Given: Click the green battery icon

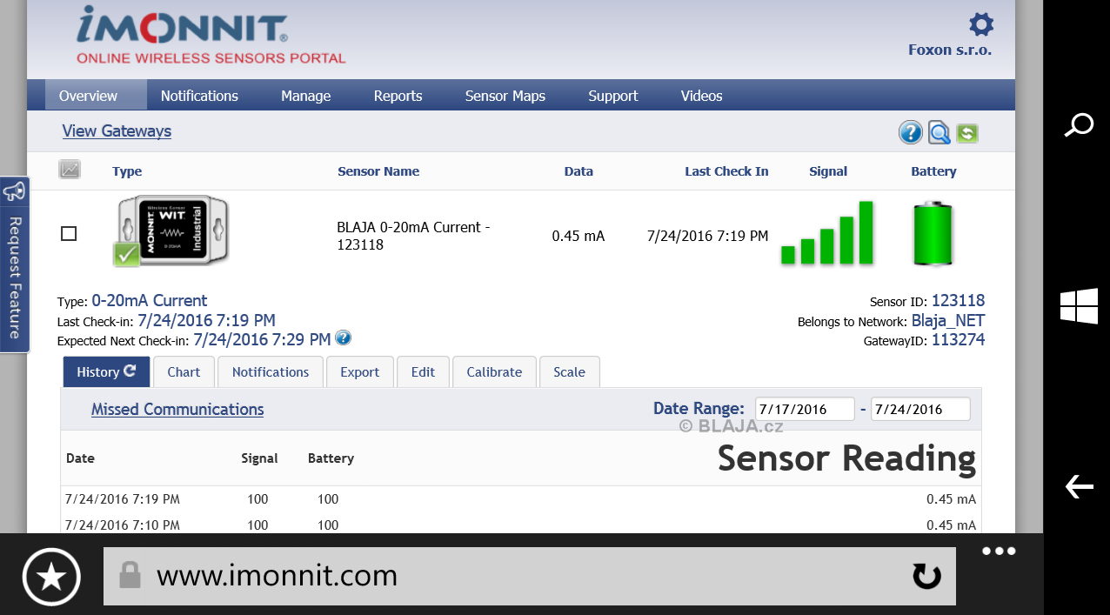Looking at the screenshot, I should coord(933,234).
